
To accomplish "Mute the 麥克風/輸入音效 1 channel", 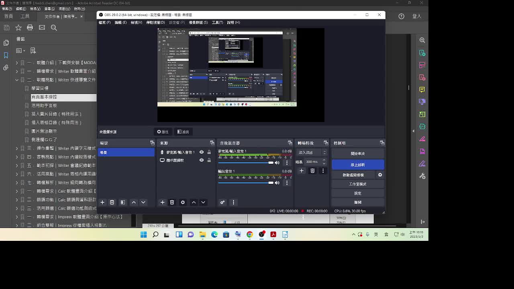I will [277, 163].
